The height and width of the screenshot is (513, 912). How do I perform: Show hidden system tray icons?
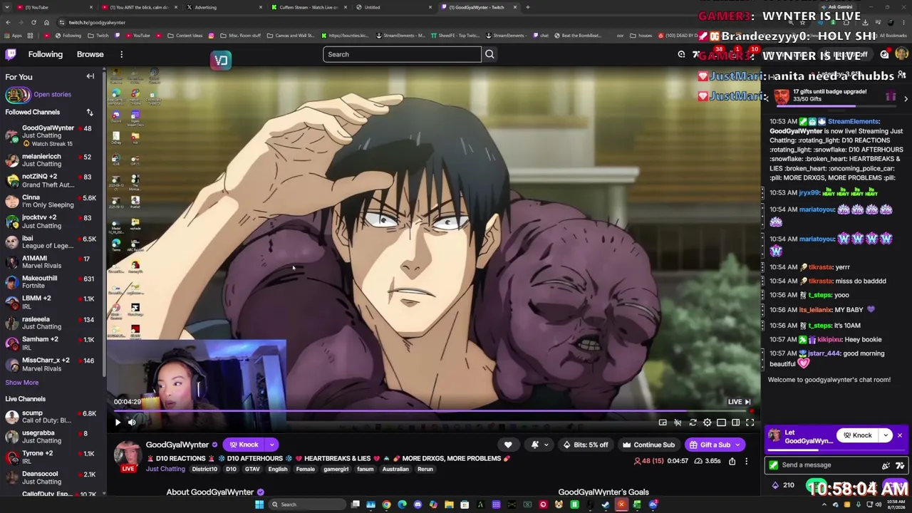(x=824, y=505)
